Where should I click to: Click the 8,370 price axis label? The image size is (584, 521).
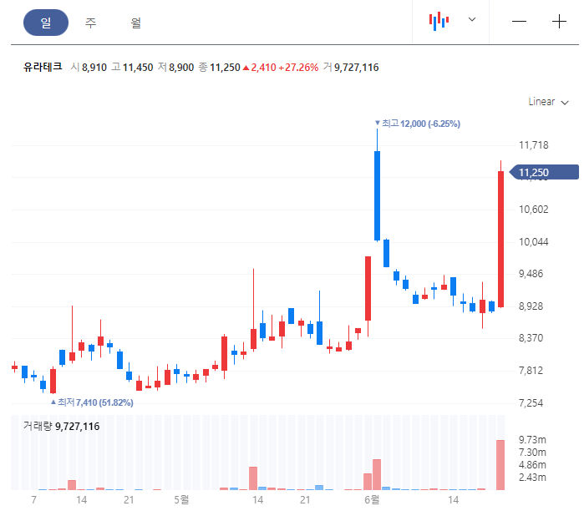pyautogui.click(x=531, y=338)
